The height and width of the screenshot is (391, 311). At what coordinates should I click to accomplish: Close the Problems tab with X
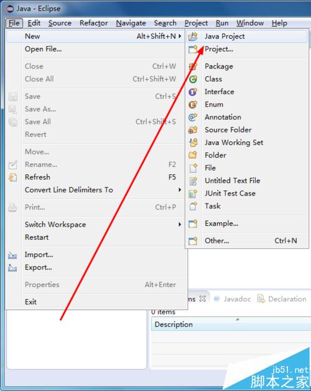(x=203, y=298)
